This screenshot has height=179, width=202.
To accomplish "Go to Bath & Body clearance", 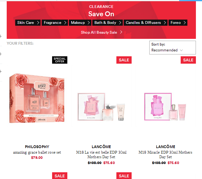I will [108, 23].
